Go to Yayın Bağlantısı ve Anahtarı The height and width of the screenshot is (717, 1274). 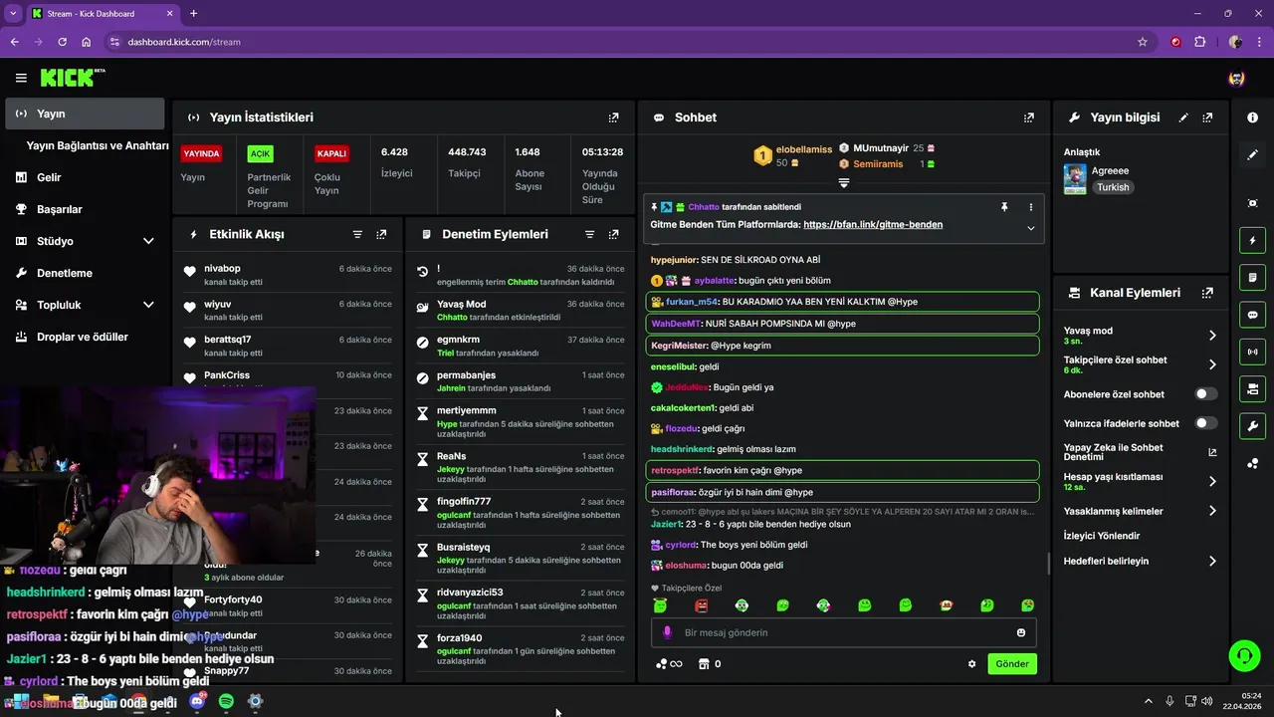[98, 145]
